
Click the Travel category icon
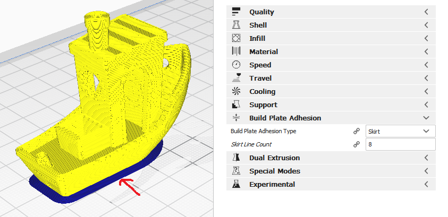pyautogui.click(x=236, y=78)
